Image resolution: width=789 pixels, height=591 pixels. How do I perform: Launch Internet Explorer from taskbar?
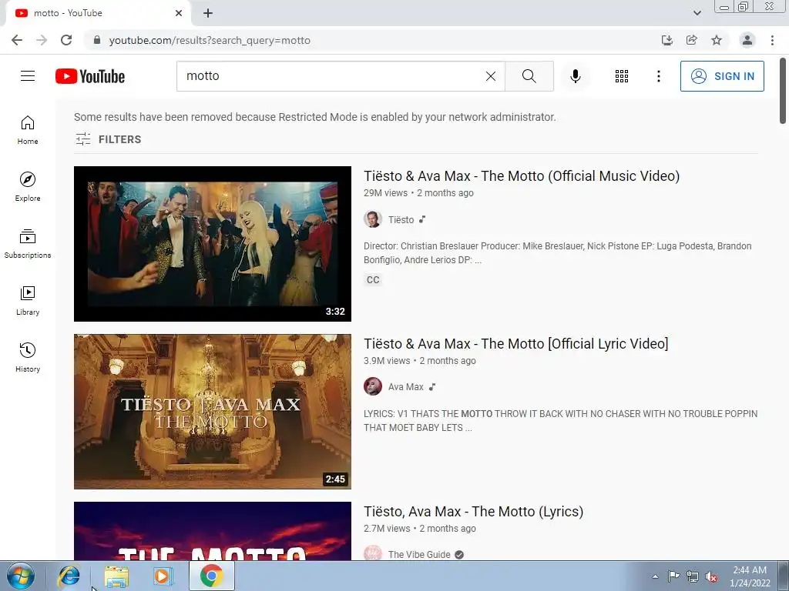(69, 576)
